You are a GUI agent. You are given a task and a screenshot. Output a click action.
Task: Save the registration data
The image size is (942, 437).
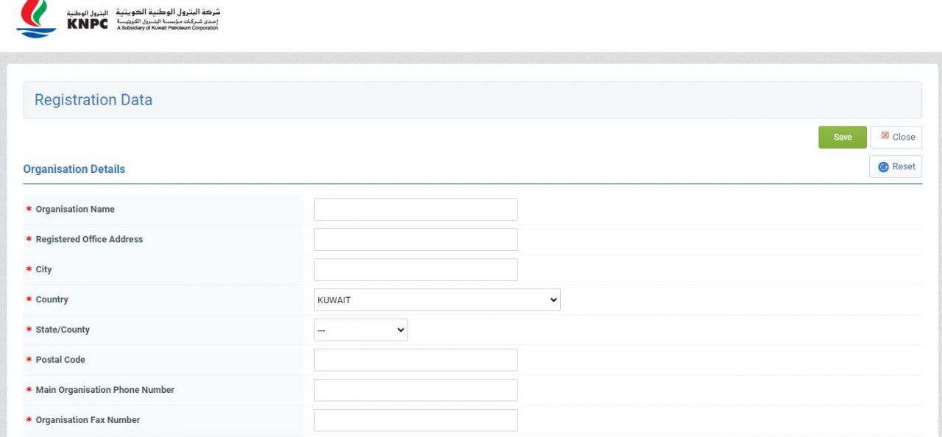click(842, 136)
